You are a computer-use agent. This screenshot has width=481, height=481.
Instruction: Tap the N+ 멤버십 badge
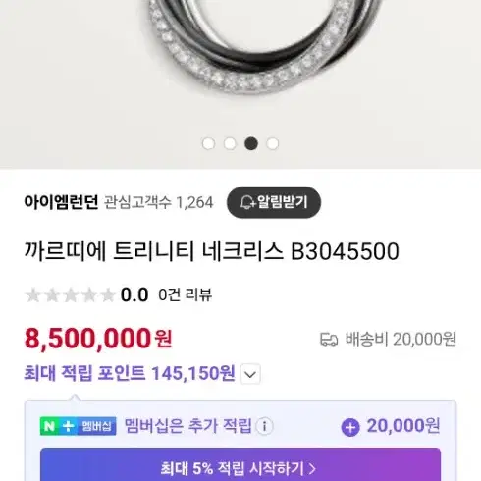tap(78, 426)
